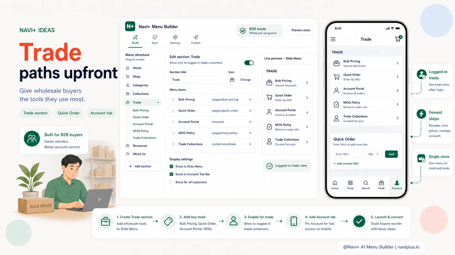Viewport: 455px width, 255px height.
Task: Remove the MOQ Policy menu item
Action: point(250,133)
